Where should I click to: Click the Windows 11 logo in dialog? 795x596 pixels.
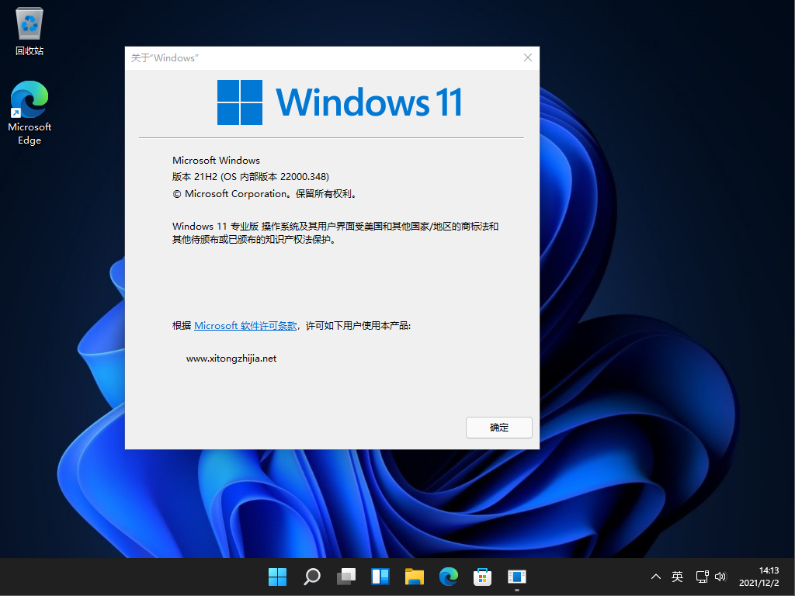[x=240, y=102]
